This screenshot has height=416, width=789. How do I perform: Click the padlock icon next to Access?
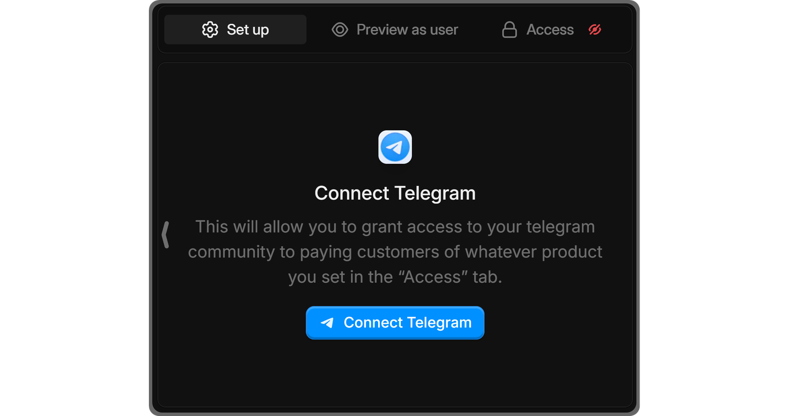509,30
